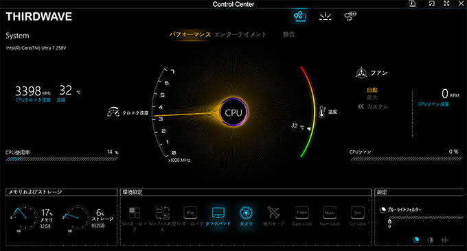Click the speedometer icon beside クロック速度
This screenshot has width=467, height=251.
113,112
